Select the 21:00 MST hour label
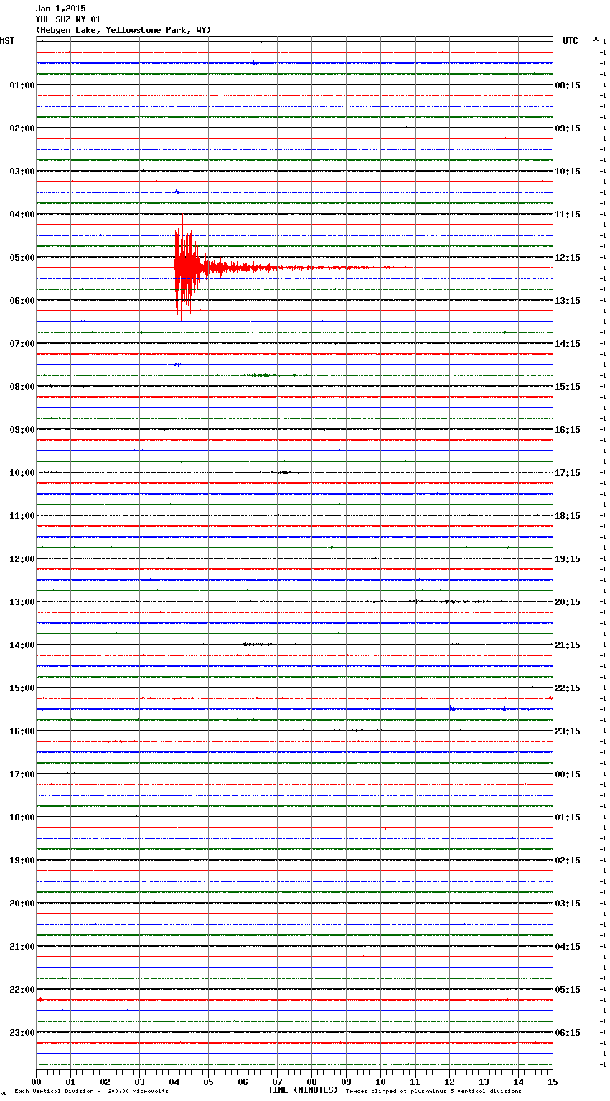The image size is (610, 1101). (22, 947)
